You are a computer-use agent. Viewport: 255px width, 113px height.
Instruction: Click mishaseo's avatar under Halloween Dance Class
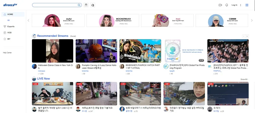point(34,66)
